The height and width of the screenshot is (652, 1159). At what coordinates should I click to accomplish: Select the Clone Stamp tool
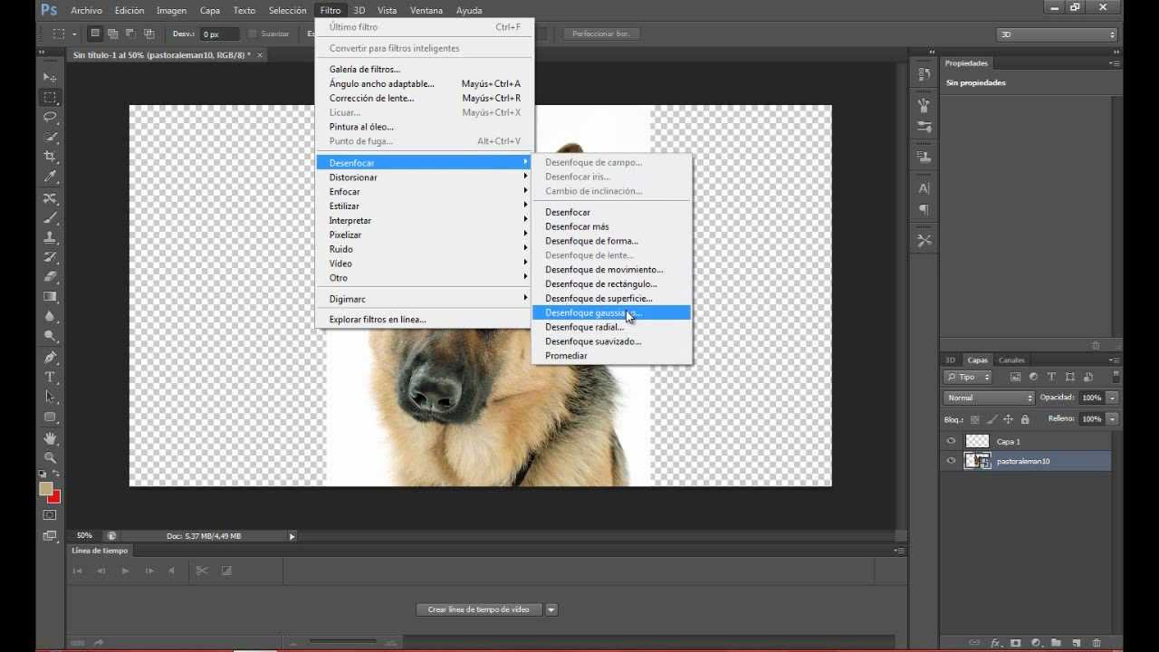point(51,238)
